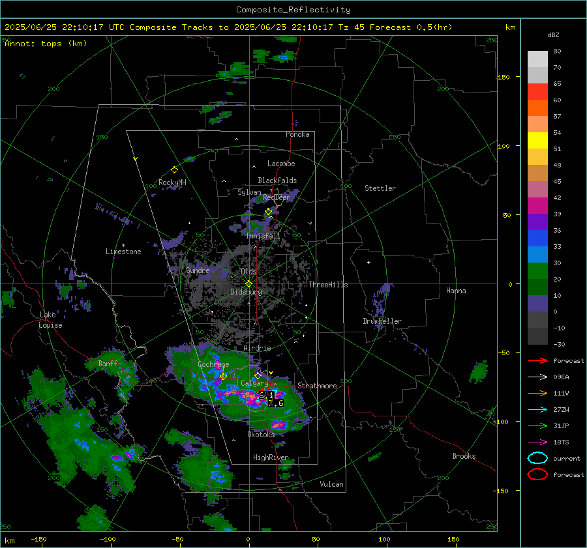Click the HighRiver city label
This screenshot has height=548, width=587.
coord(271,457)
